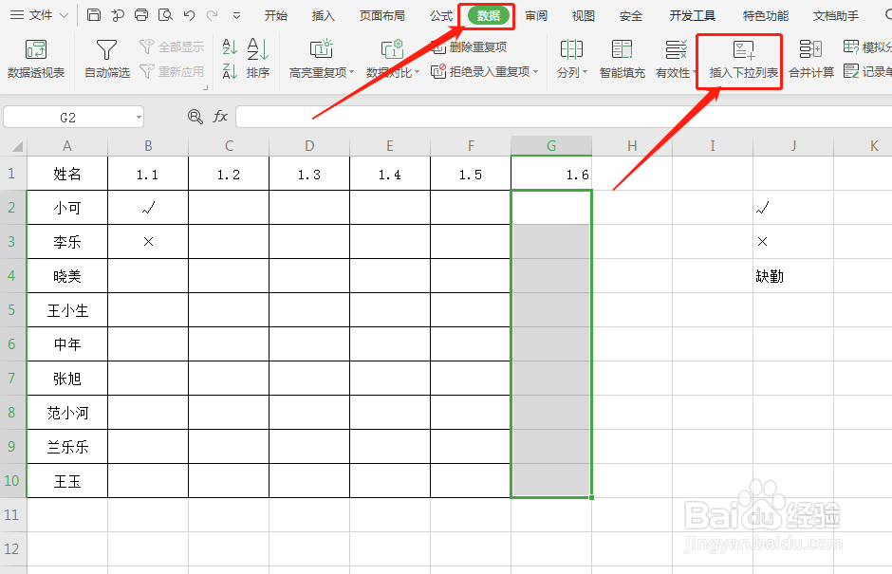Click the 合并计算 icon

tap(810, 49)
